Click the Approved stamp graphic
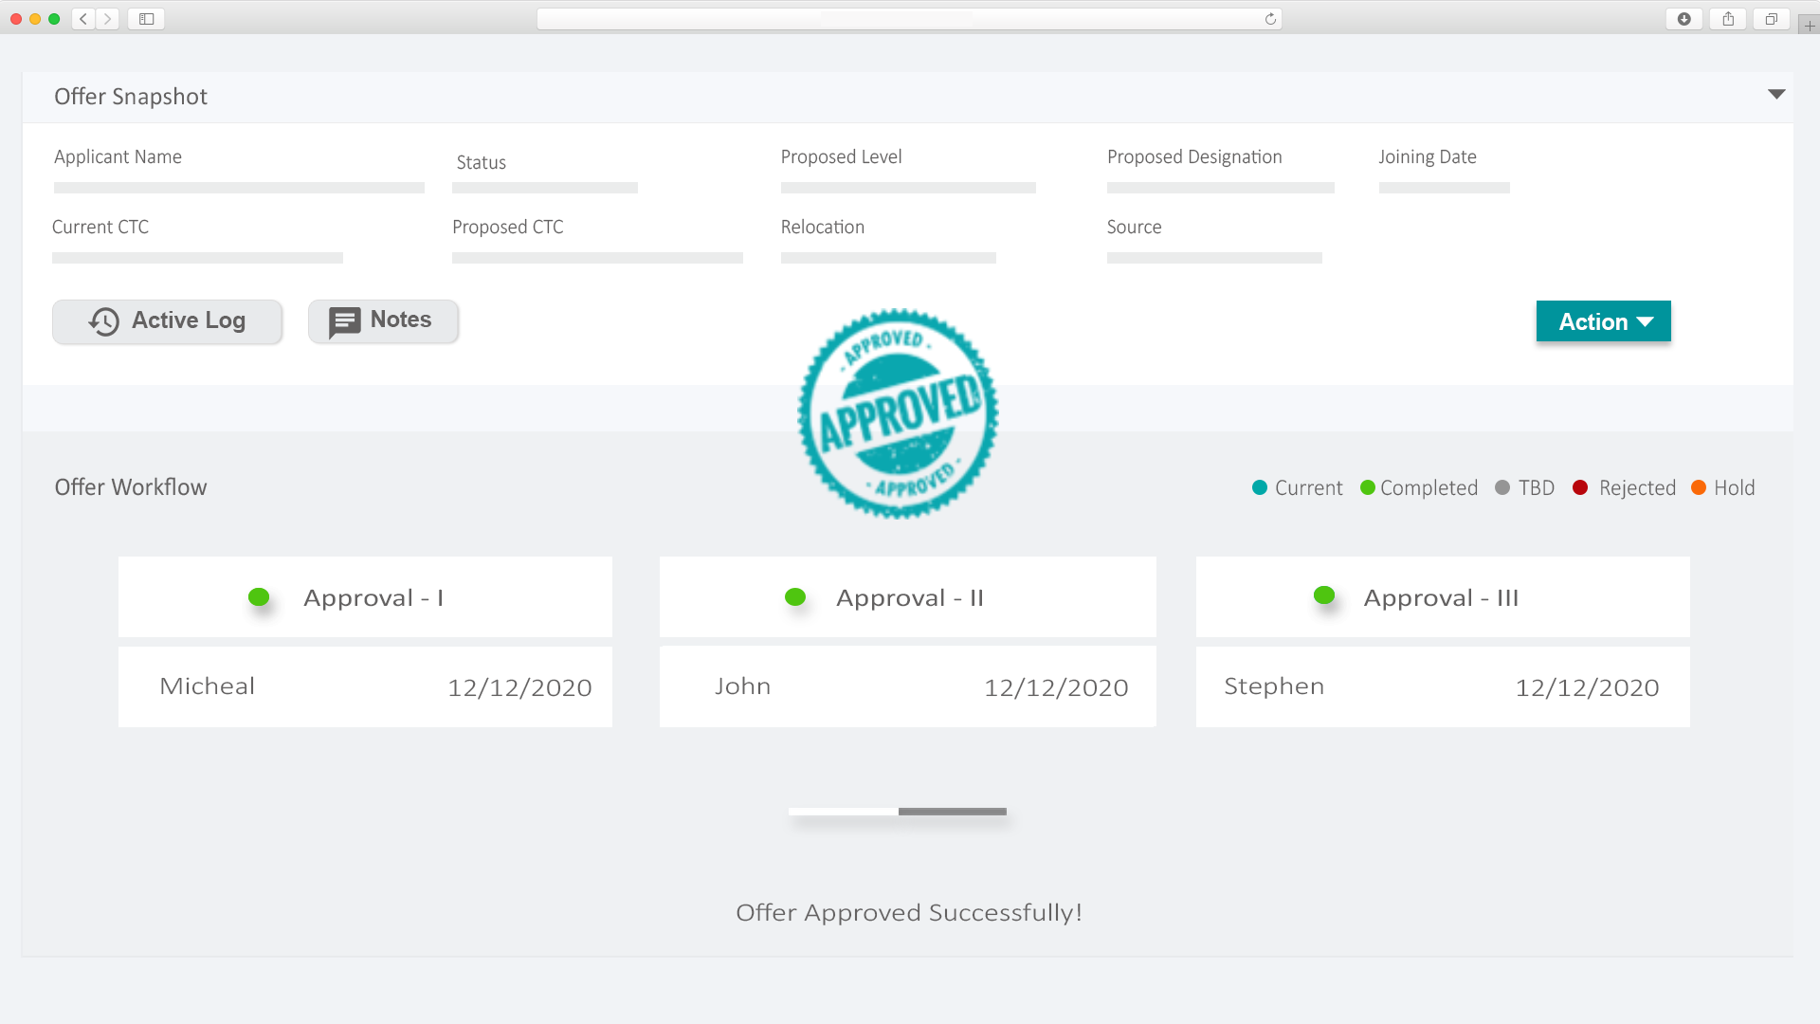1820x1024 pixels. [x=898, y=414]
